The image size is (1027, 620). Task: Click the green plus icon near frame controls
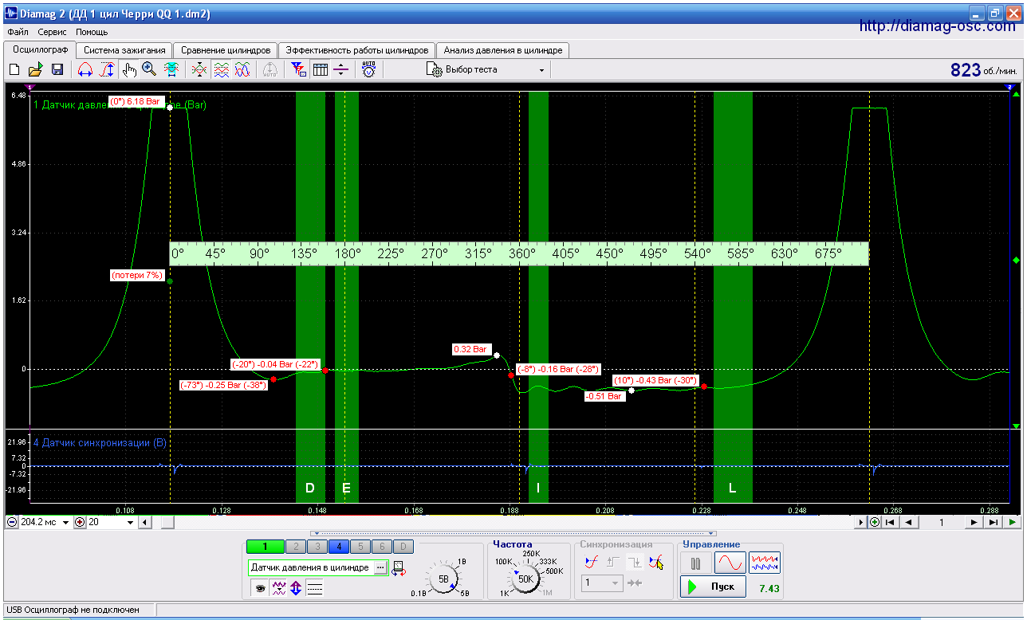tap(875, 523)
